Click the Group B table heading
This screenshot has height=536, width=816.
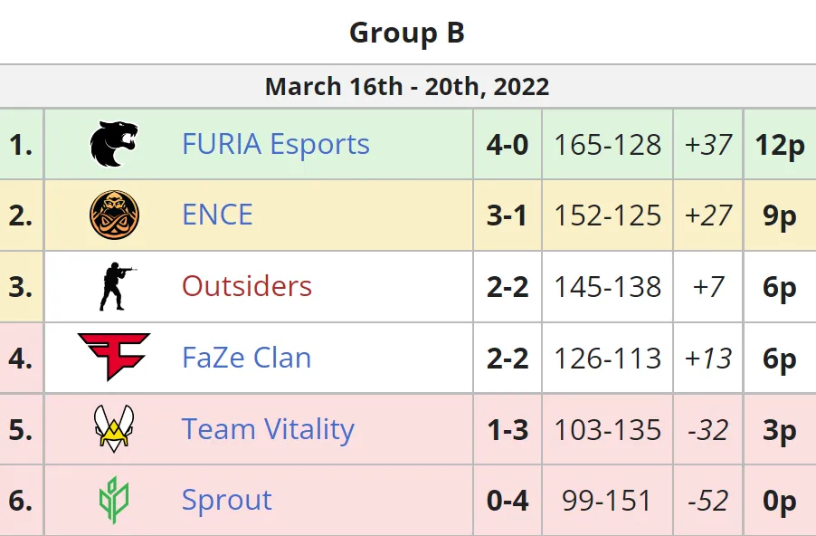[x=407, y=33]
